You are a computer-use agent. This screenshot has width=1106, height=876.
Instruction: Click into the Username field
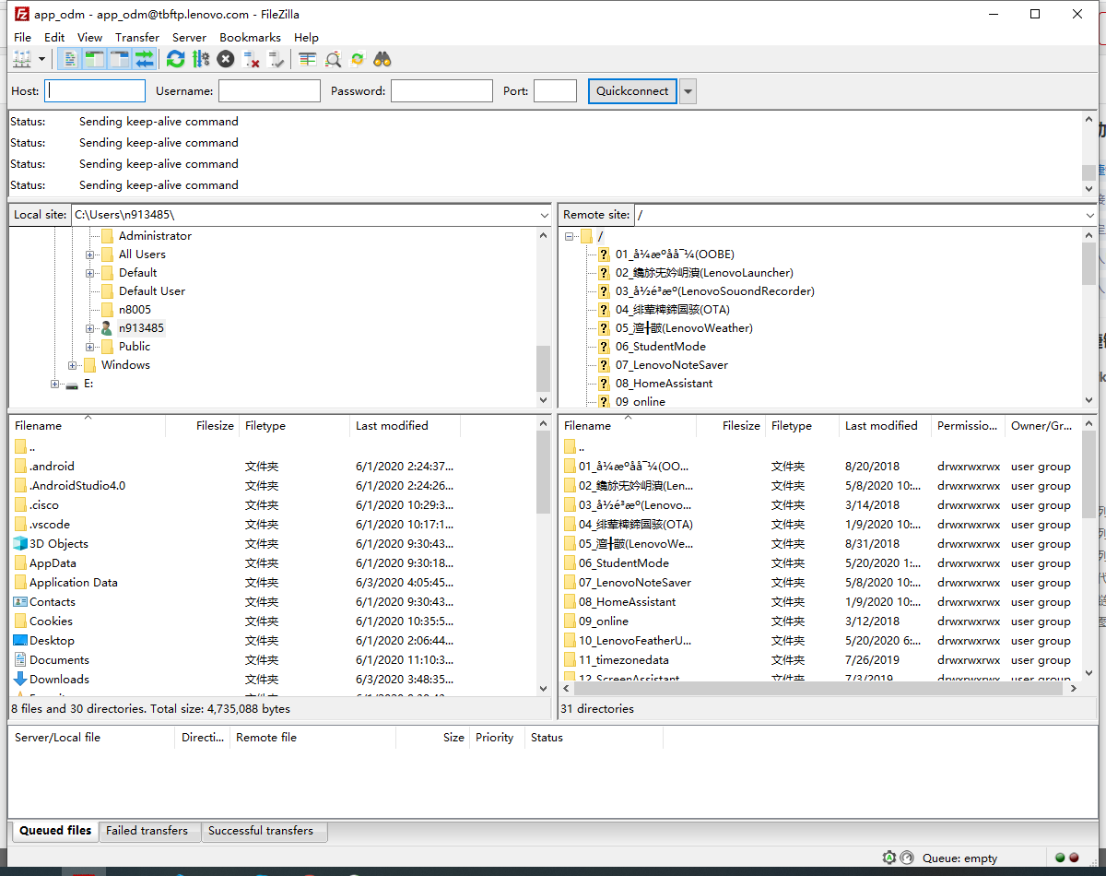[x=269, y=91]
